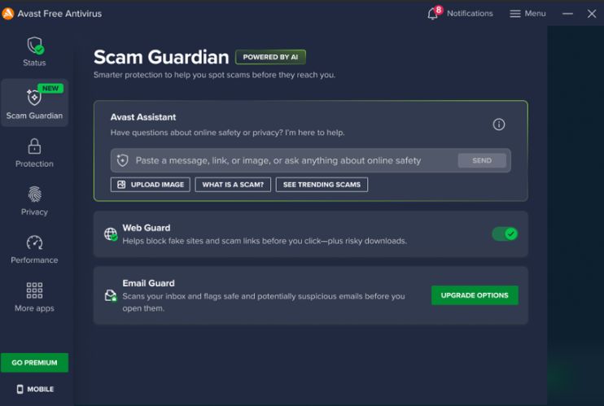
Task: Open the hamburger Menu
Action: tap(527, 14)
